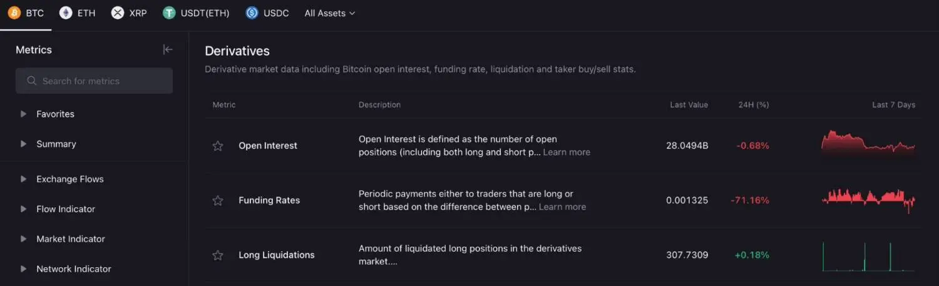Focus the Search for metrics field
This screenshot has width=939, height=286.
point(100,81)
